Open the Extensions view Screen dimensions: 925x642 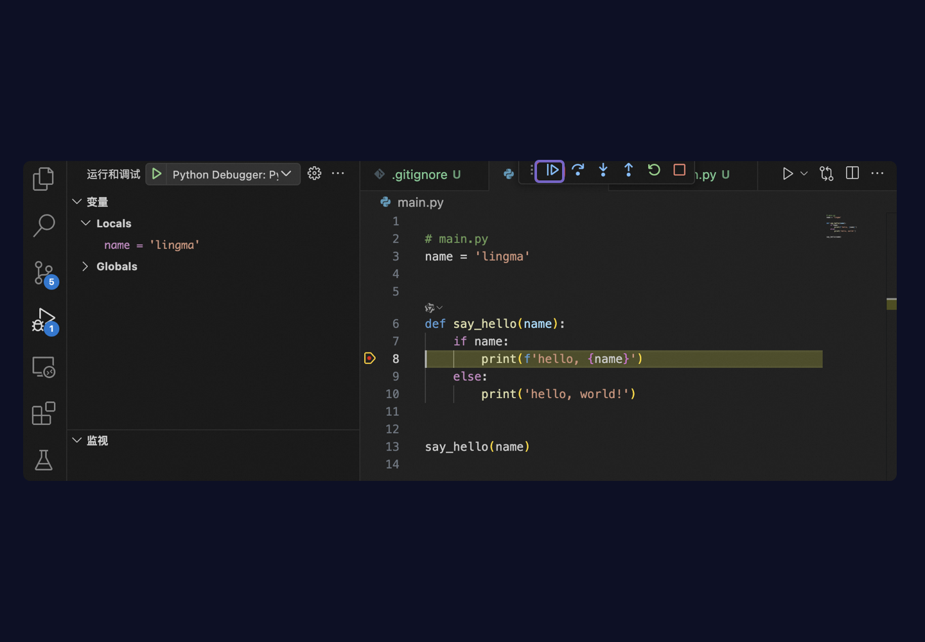click(x=44, y=413)
